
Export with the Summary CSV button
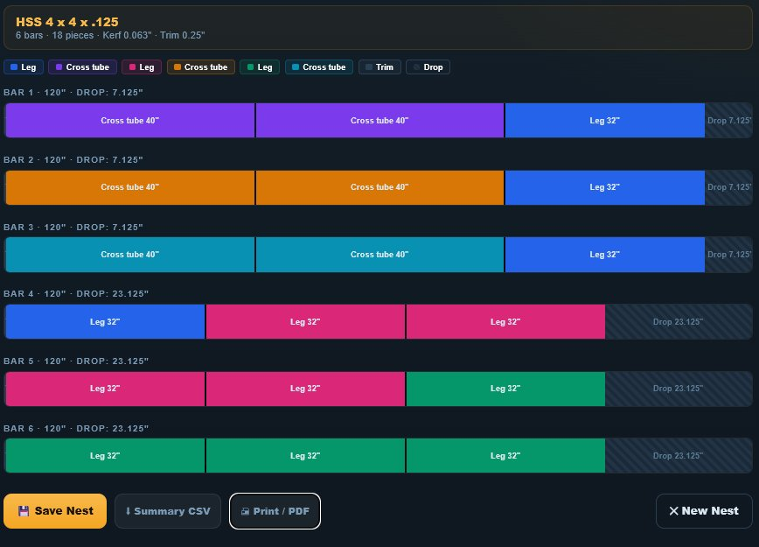click(x=167, y=510)
